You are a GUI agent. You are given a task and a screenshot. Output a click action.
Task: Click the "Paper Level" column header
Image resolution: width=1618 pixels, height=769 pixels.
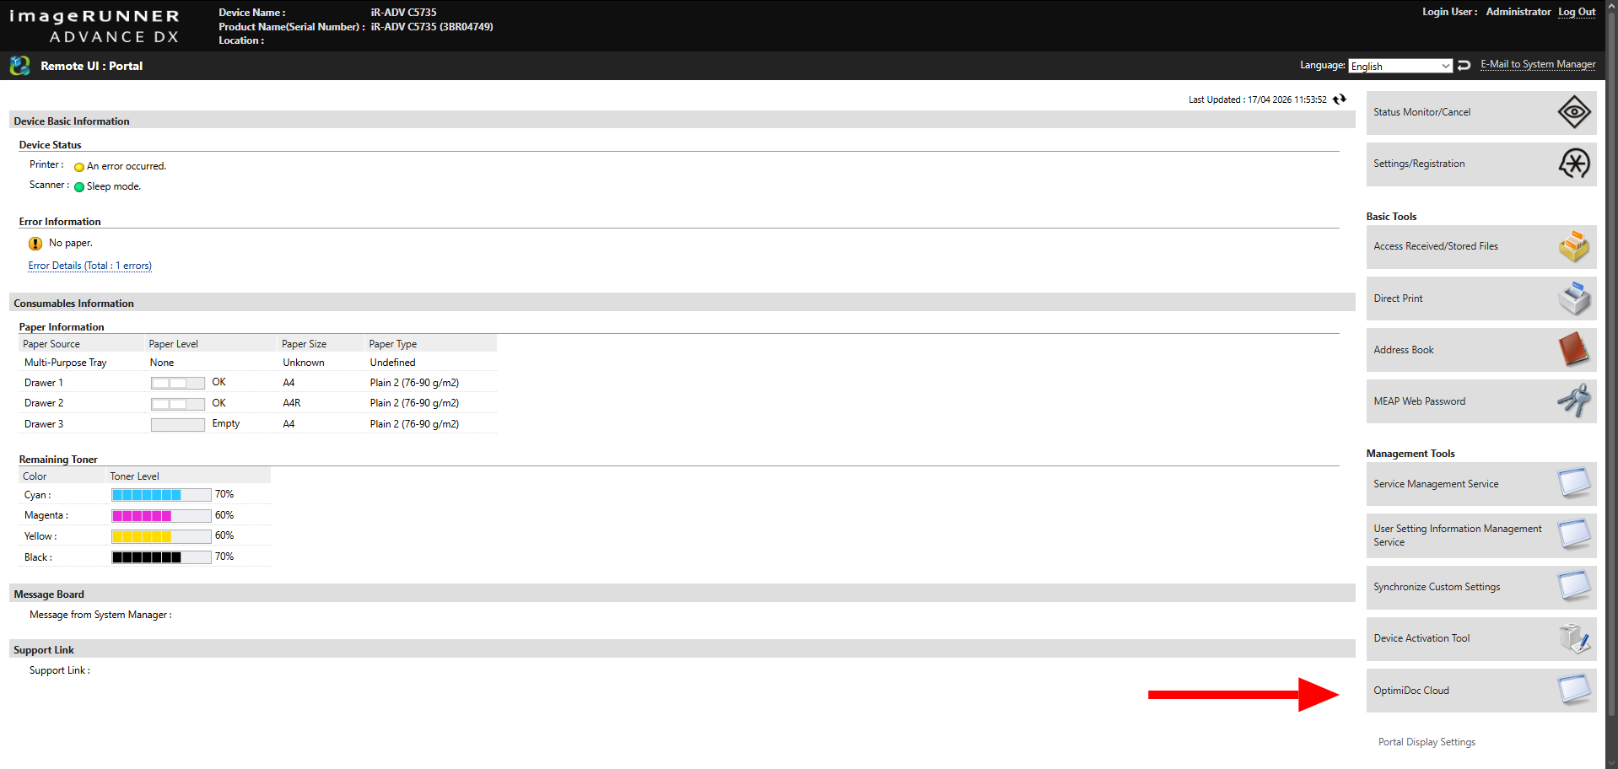coord(174,344)
